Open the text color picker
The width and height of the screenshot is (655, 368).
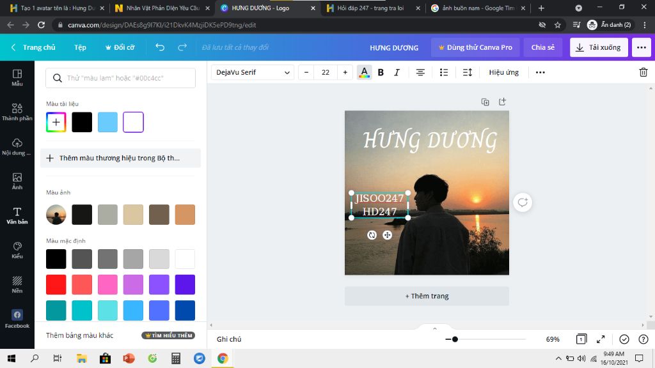click(x=364, y=72)
